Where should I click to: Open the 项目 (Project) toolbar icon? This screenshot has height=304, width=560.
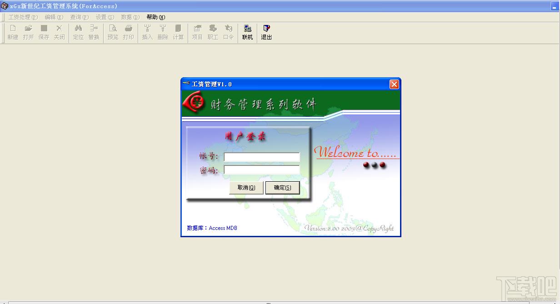point(197,32)
